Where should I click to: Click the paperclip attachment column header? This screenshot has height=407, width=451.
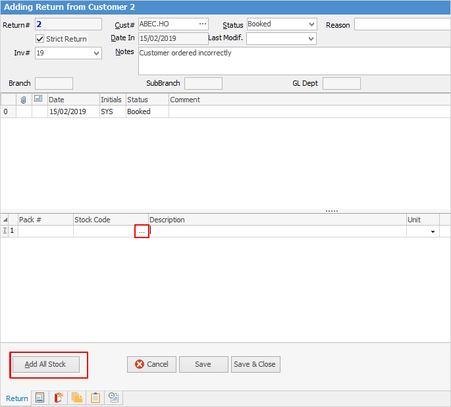tap(24, 100)
